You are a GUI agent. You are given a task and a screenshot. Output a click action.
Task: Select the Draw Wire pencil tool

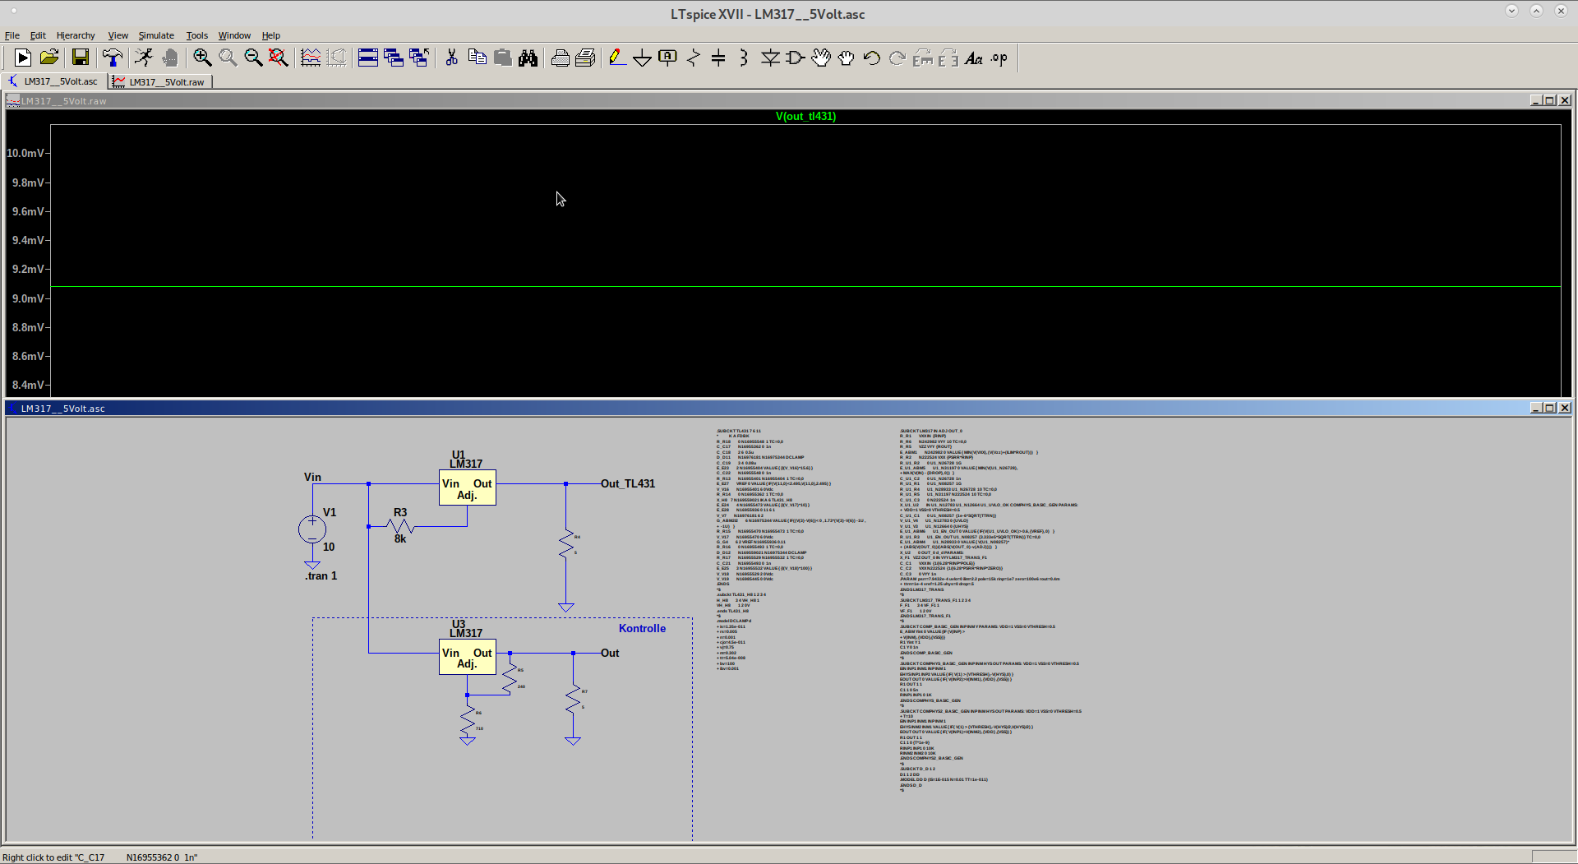pos(617,58)
